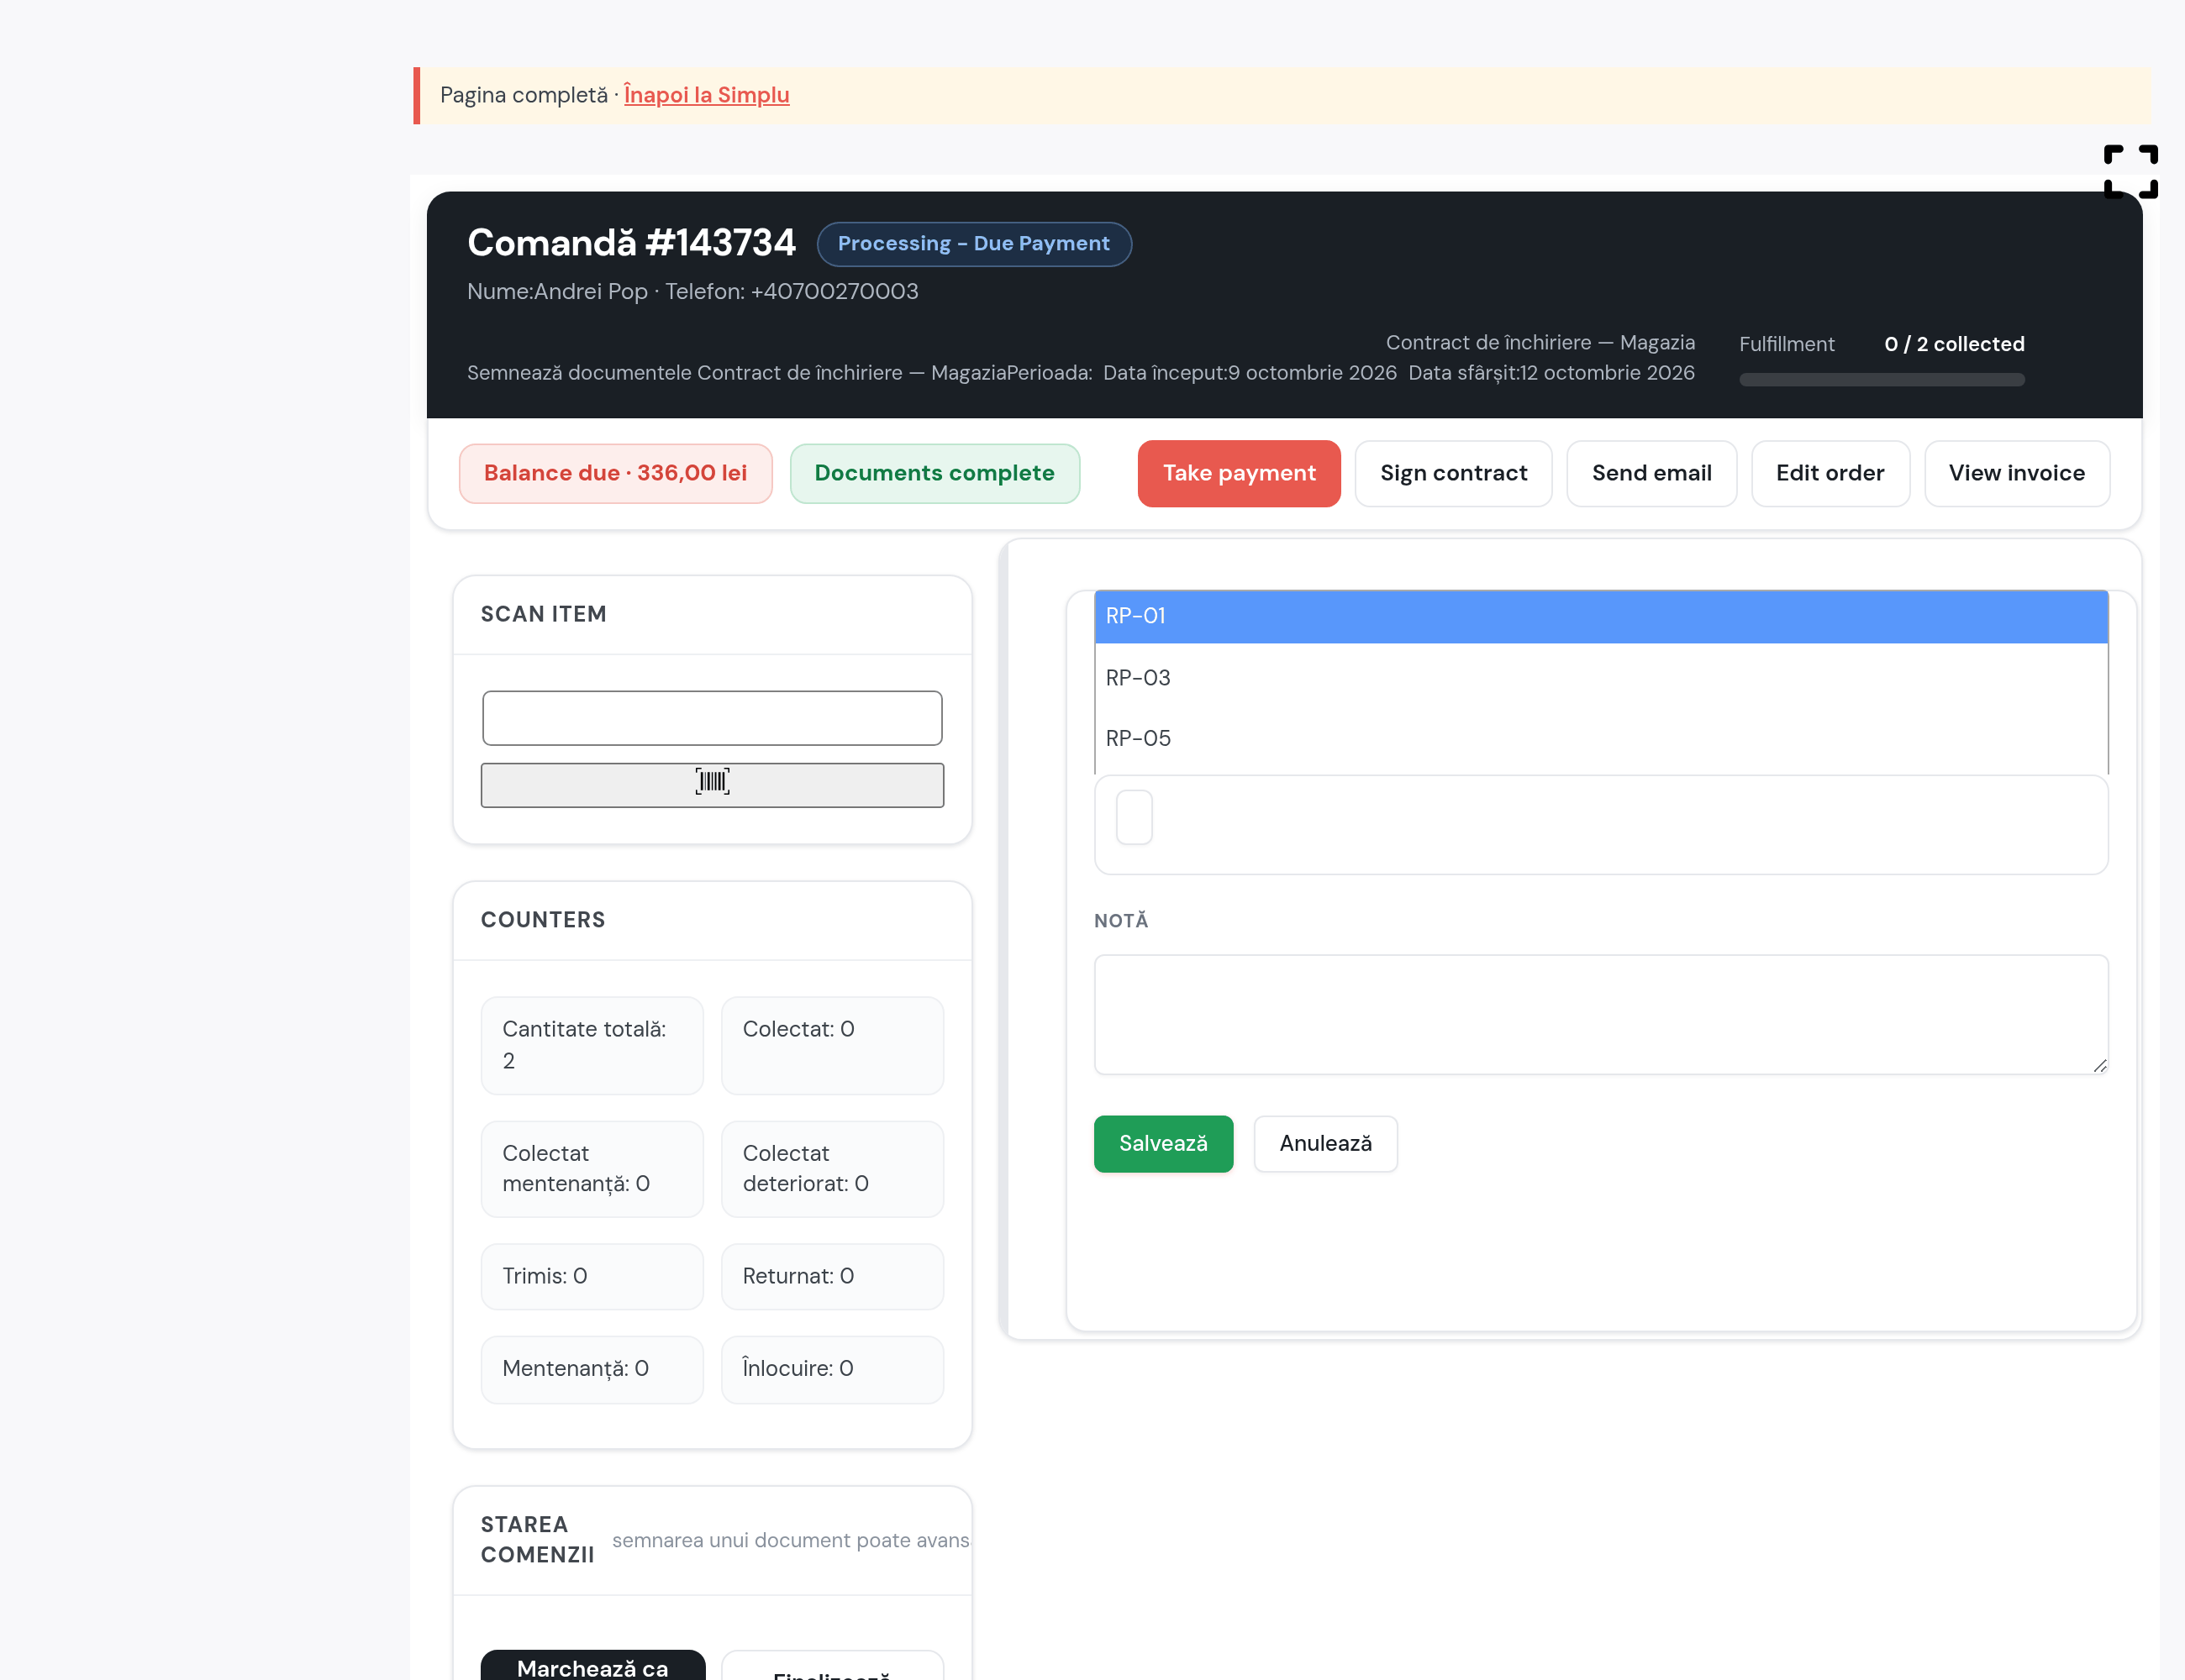Choose RP-05 option
This screenshot has height=1680, width=2185.
point(1600,738)
